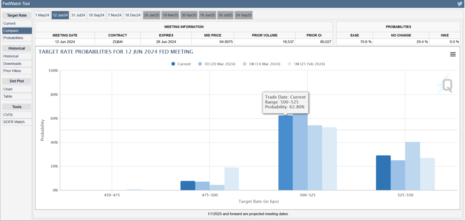
Task: Click the prior OI value 80,027
Action: pyautogui.click(x=325, y=42)
